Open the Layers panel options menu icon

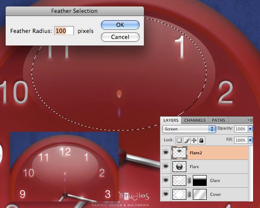point(250,120)
